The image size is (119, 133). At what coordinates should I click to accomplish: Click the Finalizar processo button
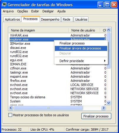click(96, 116)
